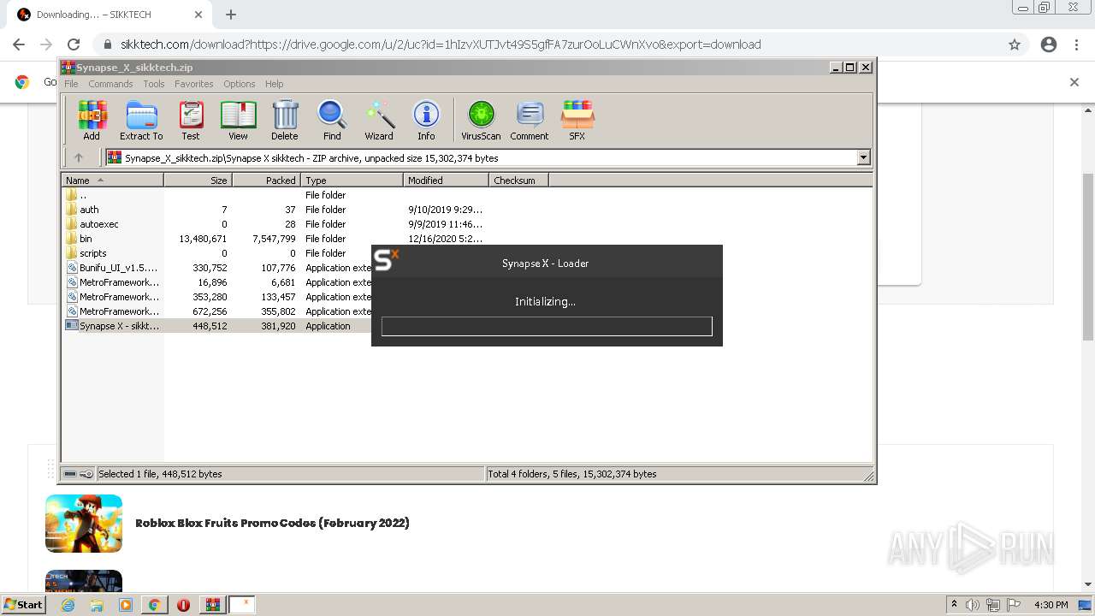Open Options menu
The image size is (1095, 616).
tap(240, 84)
